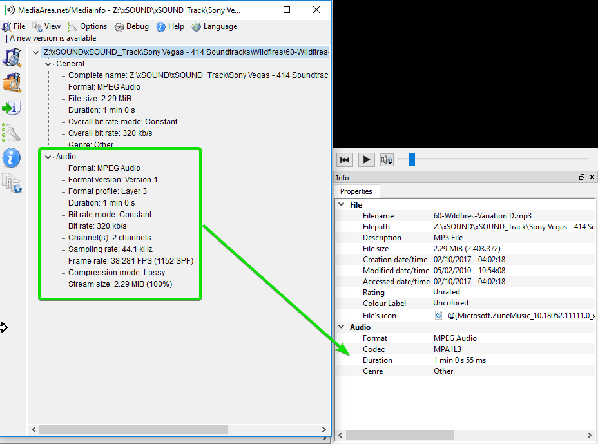Click MediaInfo horizontal scrollbar left arrow
Screen dimensions: 598x444
34,430
